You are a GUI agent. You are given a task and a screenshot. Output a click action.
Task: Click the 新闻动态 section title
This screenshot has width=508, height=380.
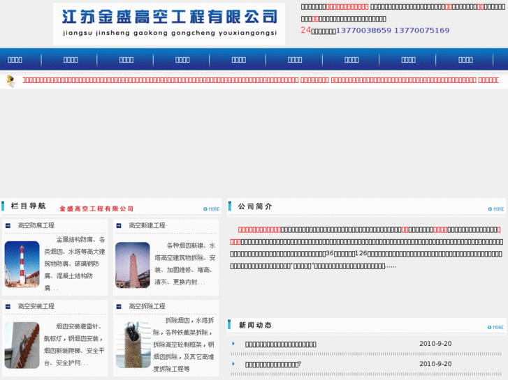(255, 325)
